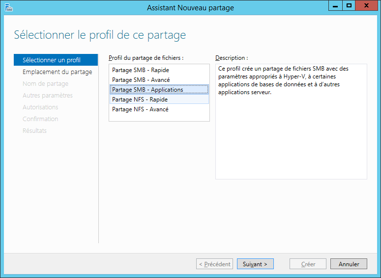
Task: Select the Partage SMB - Rapide profile
Action: (x=141, y=70)
